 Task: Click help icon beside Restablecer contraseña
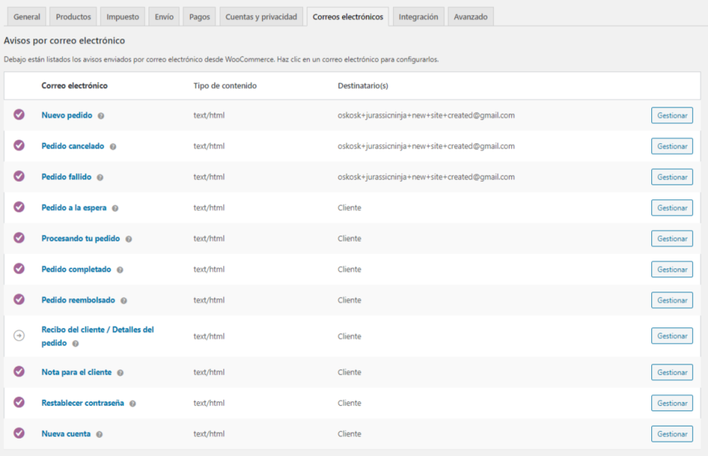coord(133,404)
